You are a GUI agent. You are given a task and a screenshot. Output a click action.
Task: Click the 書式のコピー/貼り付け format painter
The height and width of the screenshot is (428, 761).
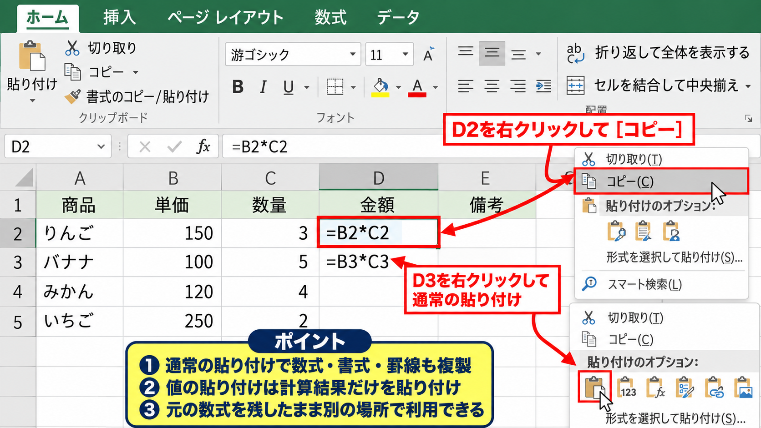point(137,96)
